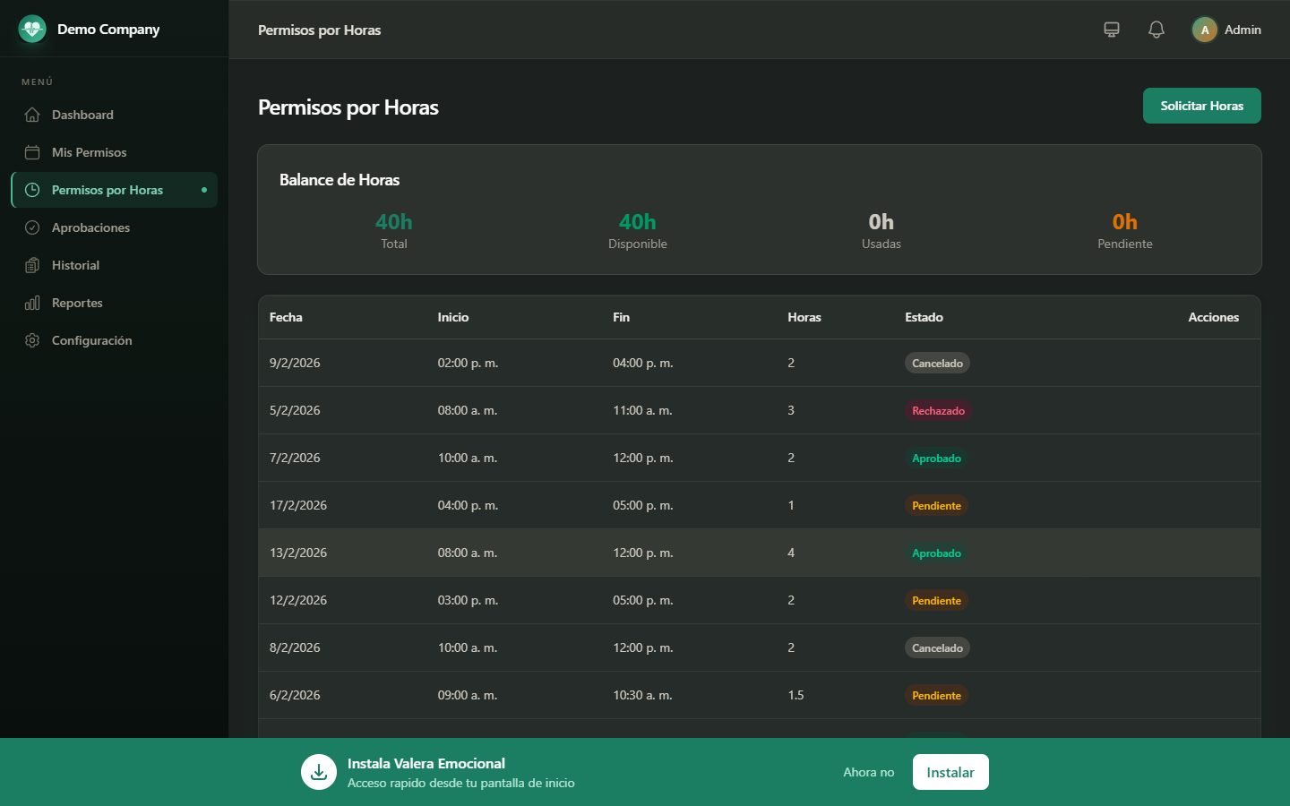Click the Configuración gear icon
The height and width of the screenshot is (806, 1290).
coord(32,340)
